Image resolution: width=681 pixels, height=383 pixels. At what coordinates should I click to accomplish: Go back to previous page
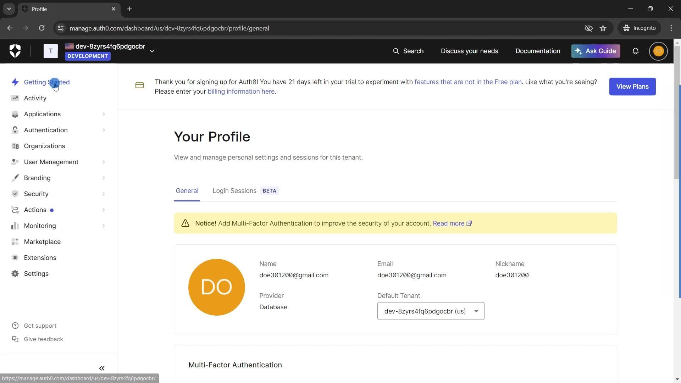(10, 28)
